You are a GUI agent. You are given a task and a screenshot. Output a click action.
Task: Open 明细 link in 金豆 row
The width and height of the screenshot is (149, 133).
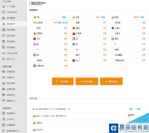pyautogui.click(x=103, y=17)
